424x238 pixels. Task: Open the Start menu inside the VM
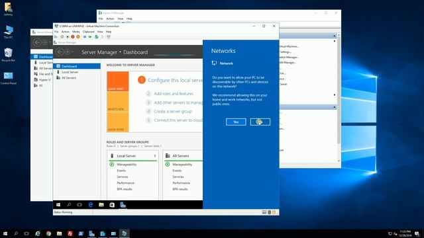pyautogui.click(x=58, y=205)
